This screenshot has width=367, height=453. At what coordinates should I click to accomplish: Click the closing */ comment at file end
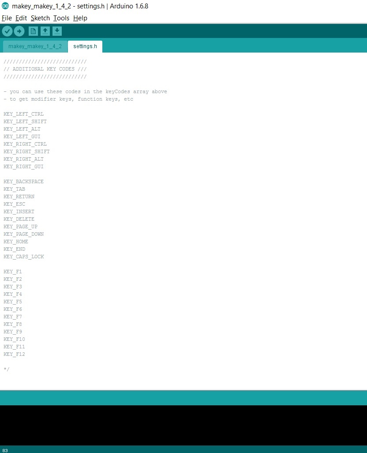(6, 369)
